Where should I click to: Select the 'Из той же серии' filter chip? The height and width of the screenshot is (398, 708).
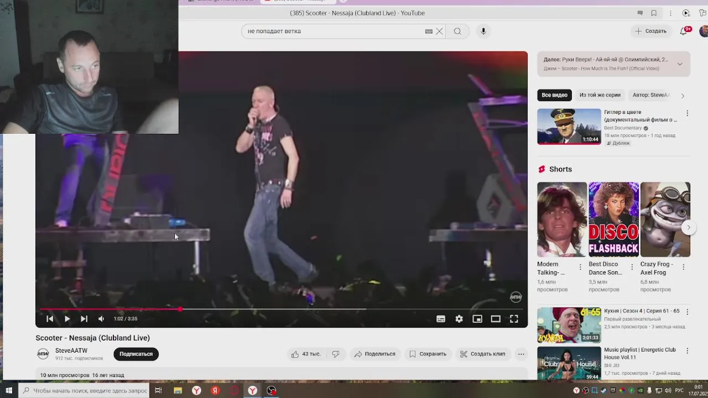tap(600, 95)
